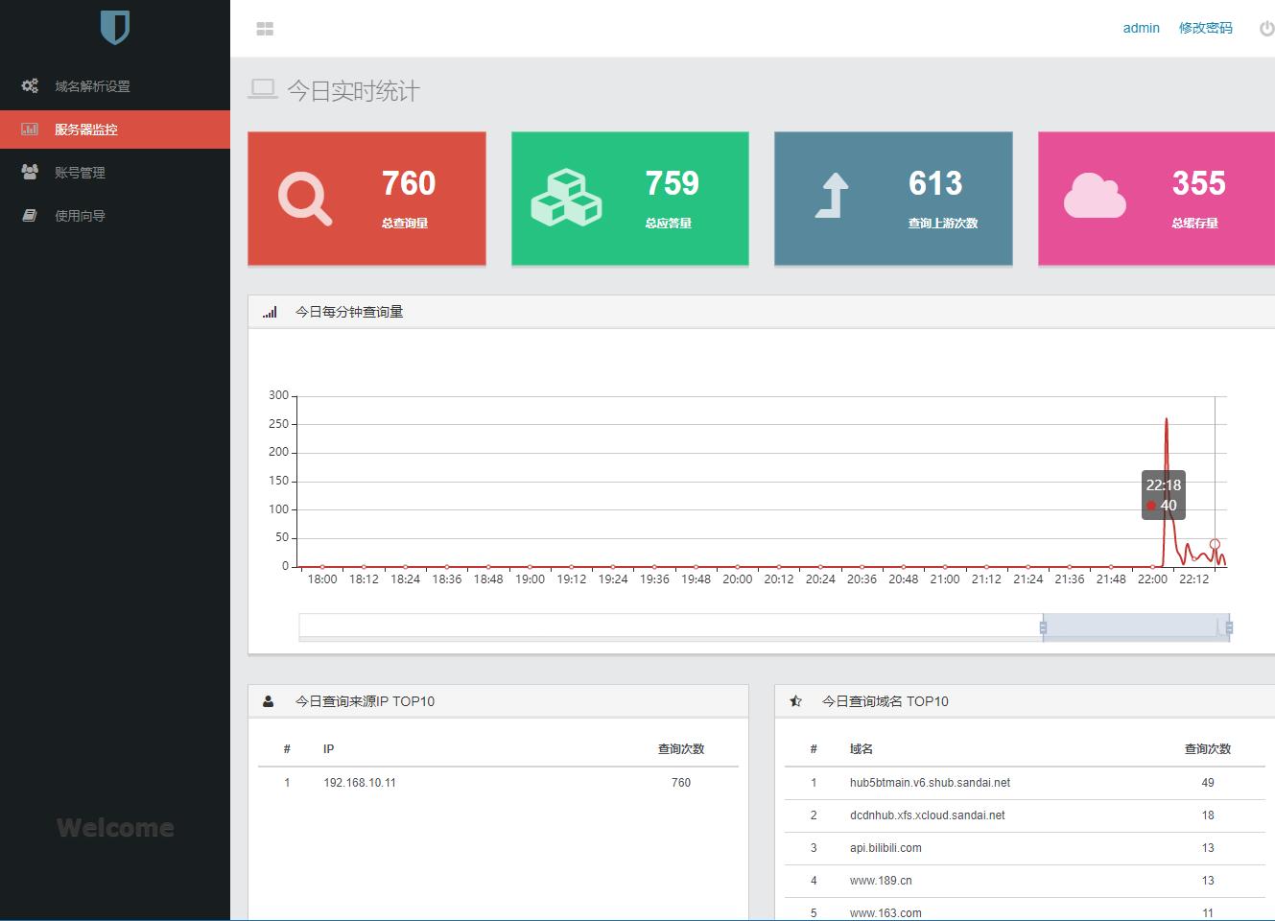
Task: Click the admin user link
Action: coord(1141,28)
